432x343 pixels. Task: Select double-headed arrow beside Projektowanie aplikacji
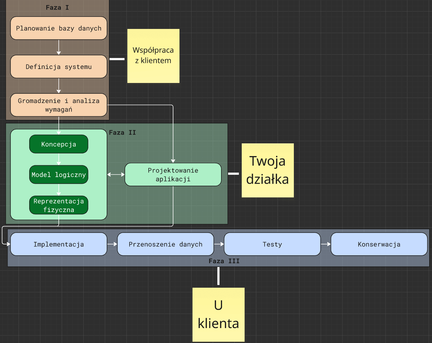pos(116,175)
